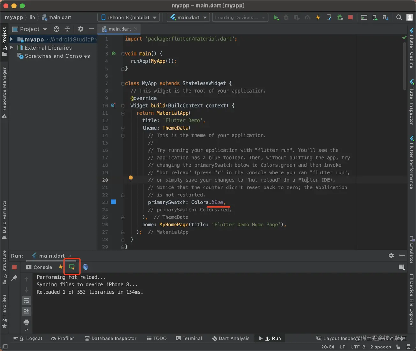Viewport: 416px width, 351px height.
Task: Toggle soft-wrap in the Run console
Action: point(26,301)
